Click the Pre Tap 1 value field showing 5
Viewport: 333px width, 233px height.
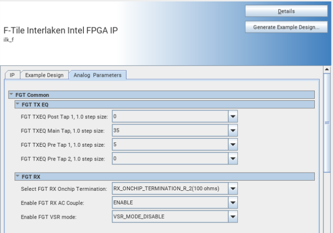point(170,144)
